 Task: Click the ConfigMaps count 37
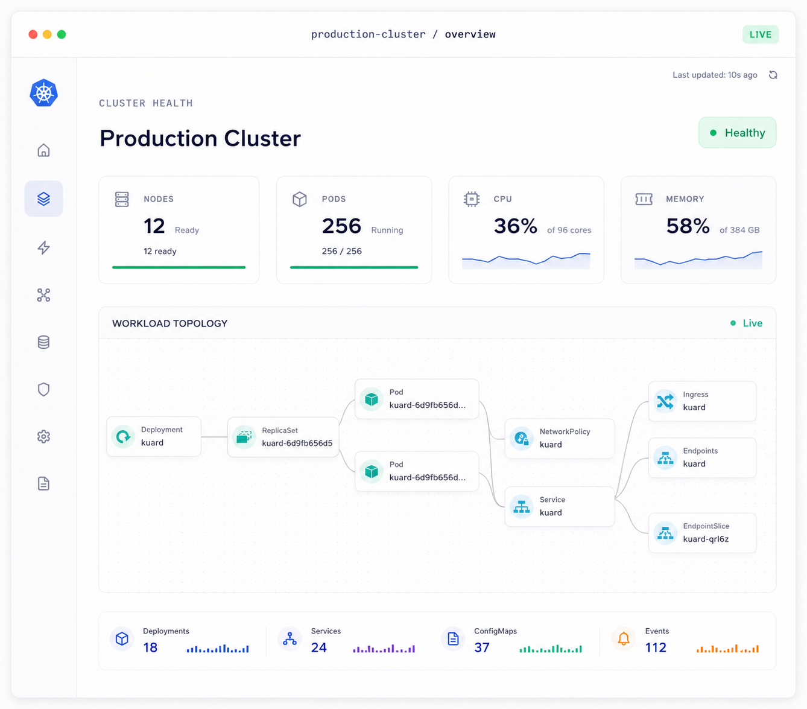coord(482,647)
